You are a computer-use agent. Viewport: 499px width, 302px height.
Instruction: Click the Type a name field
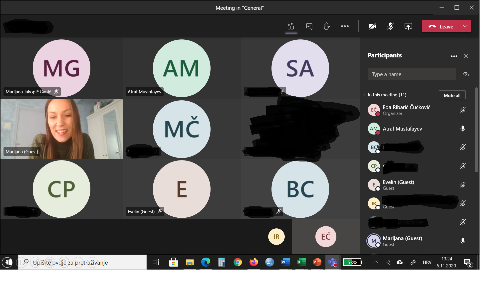coord(412,74)
